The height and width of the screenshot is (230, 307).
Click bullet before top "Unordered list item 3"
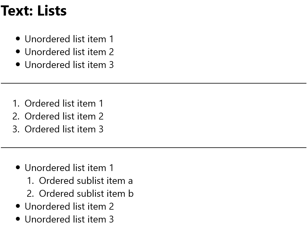point(18,64)
